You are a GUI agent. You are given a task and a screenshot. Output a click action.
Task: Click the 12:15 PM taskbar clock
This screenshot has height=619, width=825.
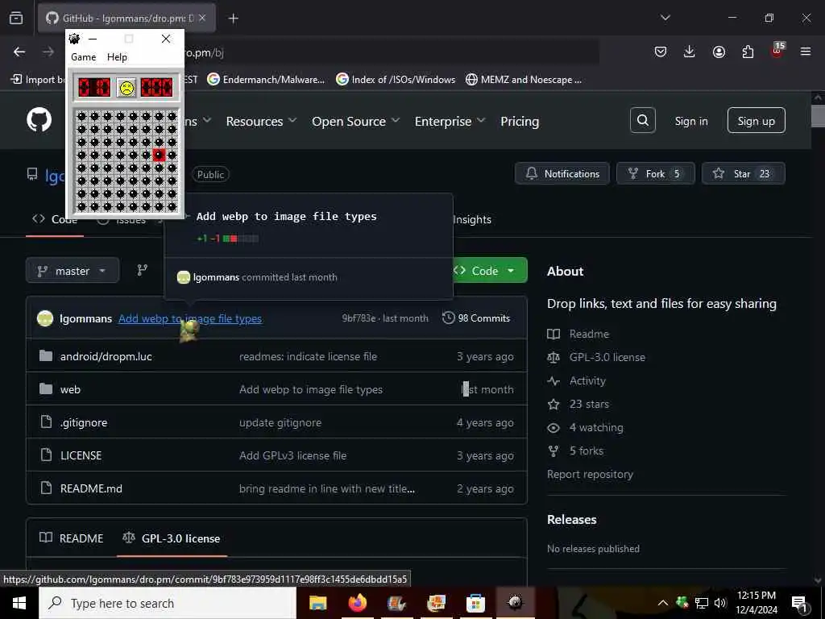click(756, 603)
